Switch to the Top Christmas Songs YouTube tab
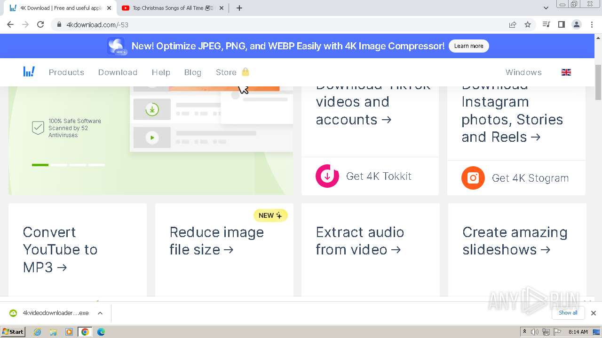The image size is (602, 338). (173, 8)
